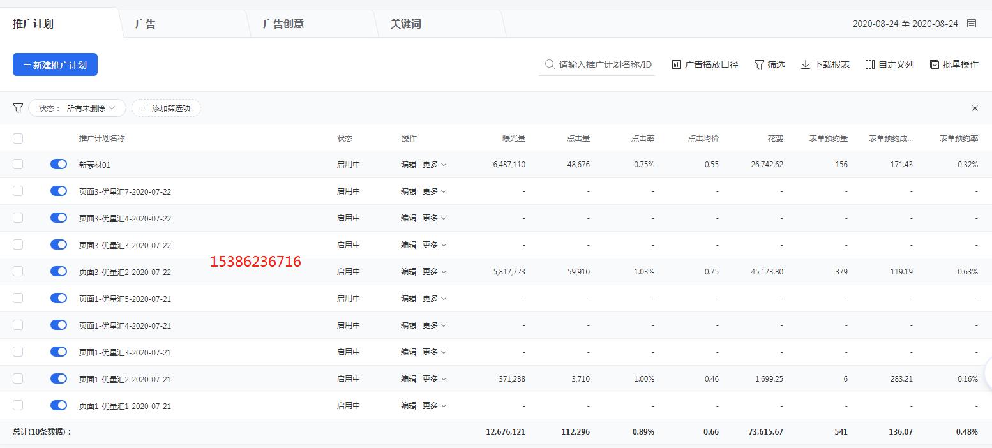Select all plans with header checkbox
Viewport: 992px width, 448px height.
[x=18, y=138]
